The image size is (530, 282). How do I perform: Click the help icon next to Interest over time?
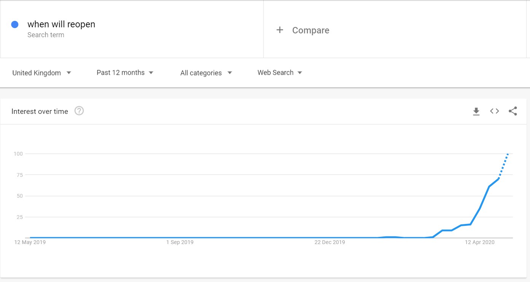click(79, 111)
